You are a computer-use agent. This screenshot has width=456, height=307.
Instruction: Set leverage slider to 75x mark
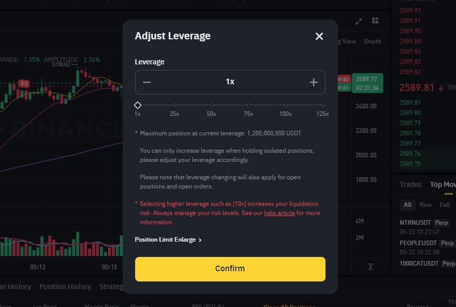pyautogui.click(x=248, y=105)
